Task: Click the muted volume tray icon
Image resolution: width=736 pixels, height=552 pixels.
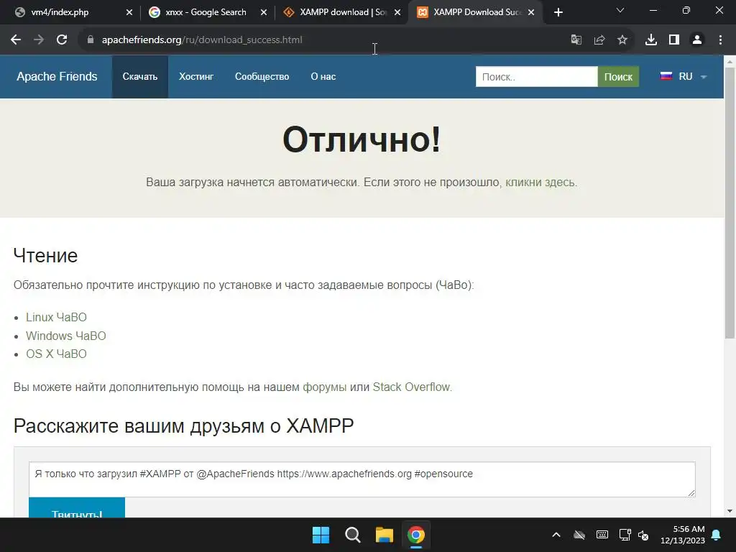Action: tap(643, 535)
